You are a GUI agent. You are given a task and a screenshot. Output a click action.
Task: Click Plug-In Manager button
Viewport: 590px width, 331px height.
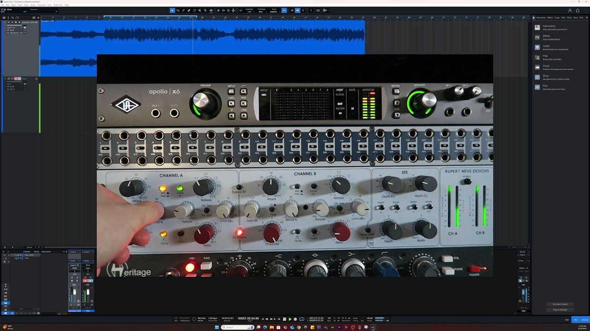tap(560, 309)
